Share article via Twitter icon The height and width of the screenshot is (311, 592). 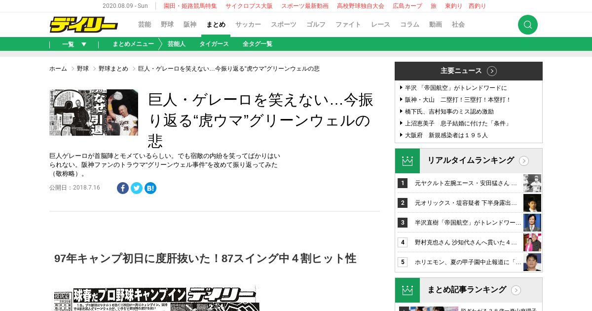[137, 188]
